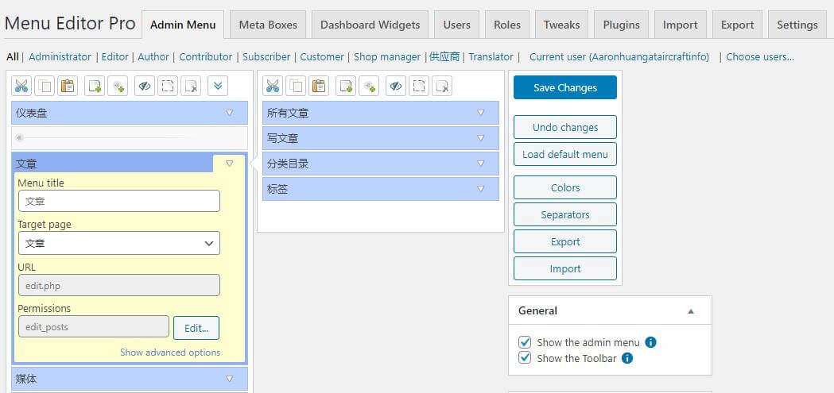Open the Dashboard Widgets tab
834x393 pixels.
(370, 25)
